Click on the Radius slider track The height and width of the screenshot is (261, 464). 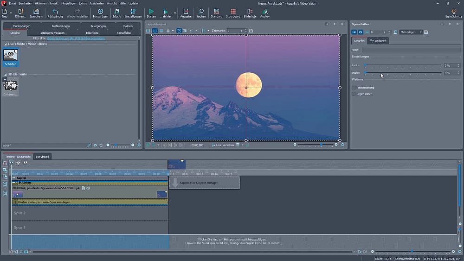tap(403, 66)
